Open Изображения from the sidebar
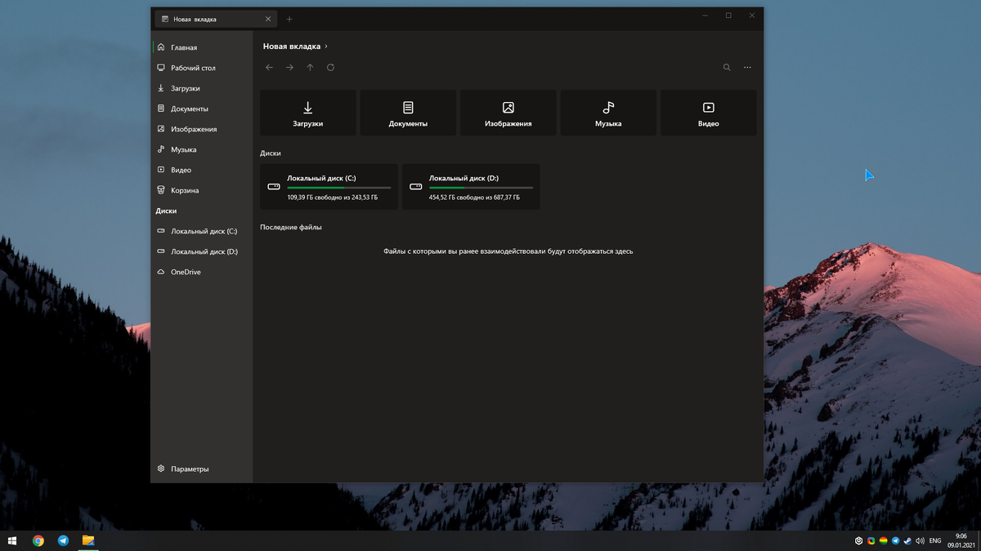The height and width of the screenshot is (551, 981). pos(202,129)
